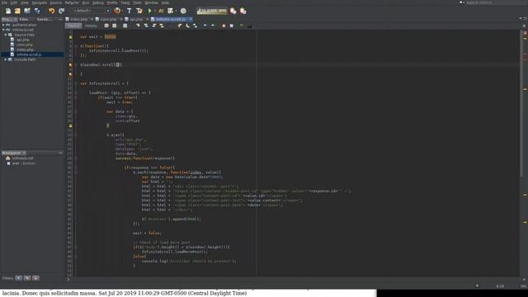This screenshot has height=297, width=528.
Task: Select index.php in project tree
Action: 25,49
